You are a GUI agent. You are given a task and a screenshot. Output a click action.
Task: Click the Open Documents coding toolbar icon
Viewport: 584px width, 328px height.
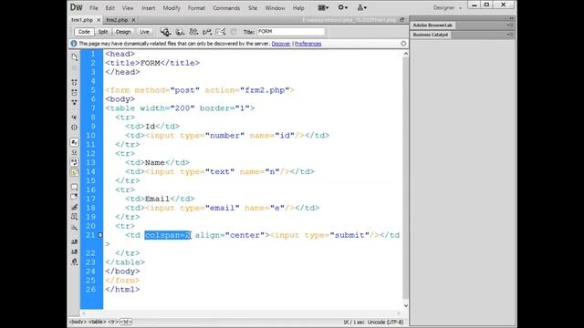[x=75, y=57]
